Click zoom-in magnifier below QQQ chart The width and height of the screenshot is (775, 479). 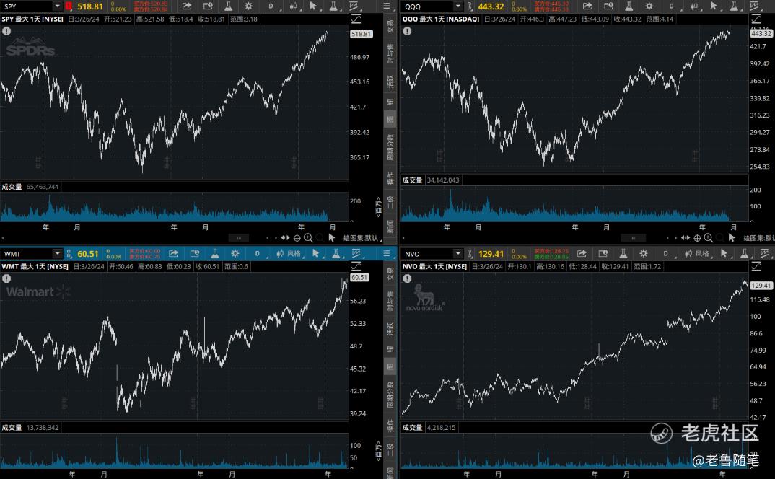pos(709,238)
